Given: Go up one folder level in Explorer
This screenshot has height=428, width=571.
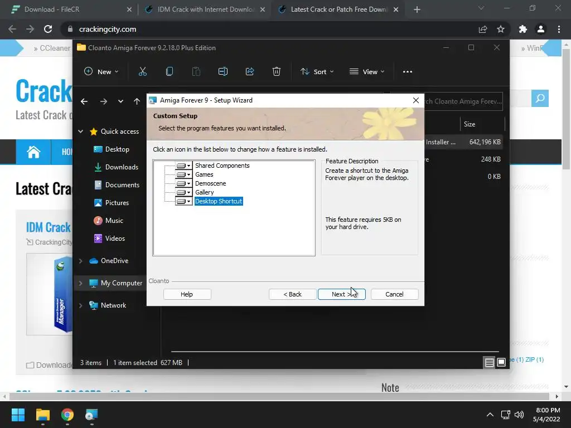Looking at the screenshot, I should click(x=137, y=101).
